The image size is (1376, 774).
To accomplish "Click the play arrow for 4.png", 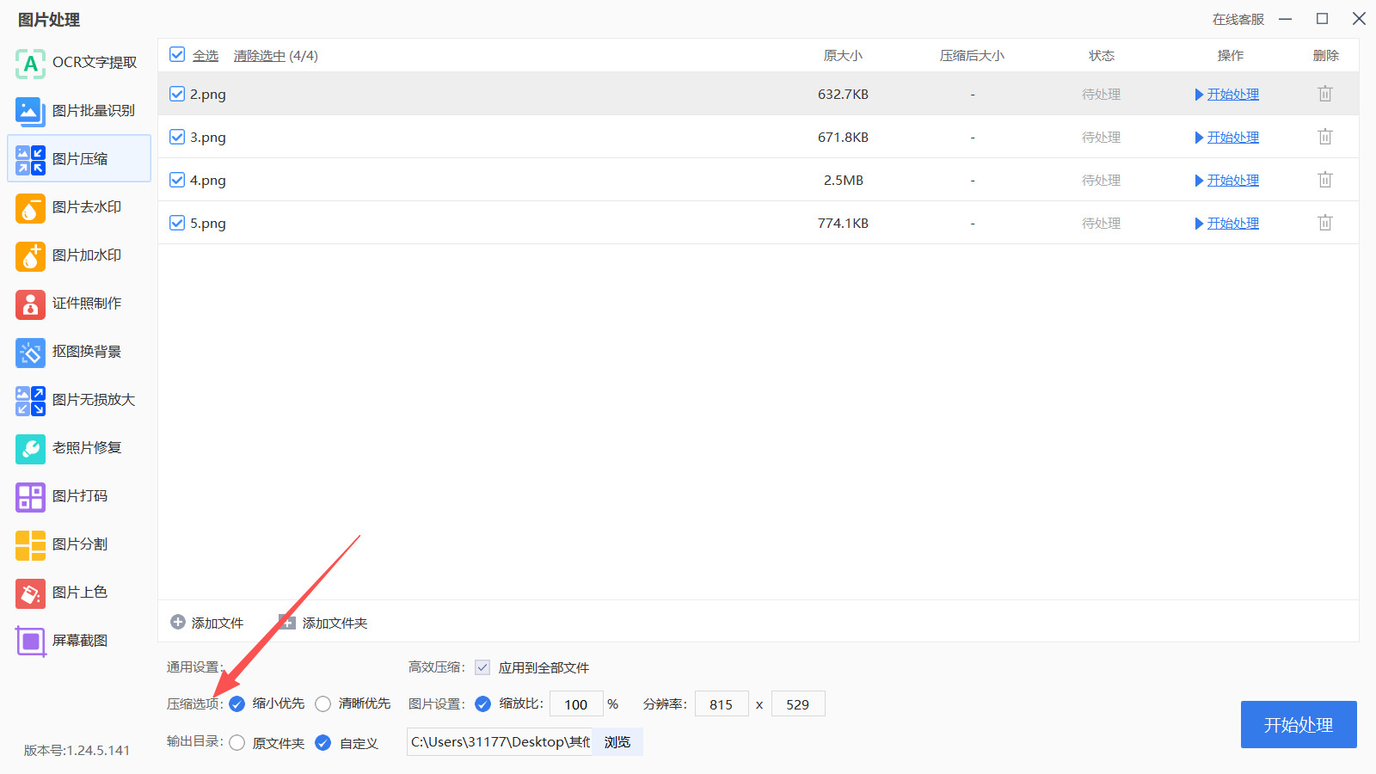I will 1199,181.
